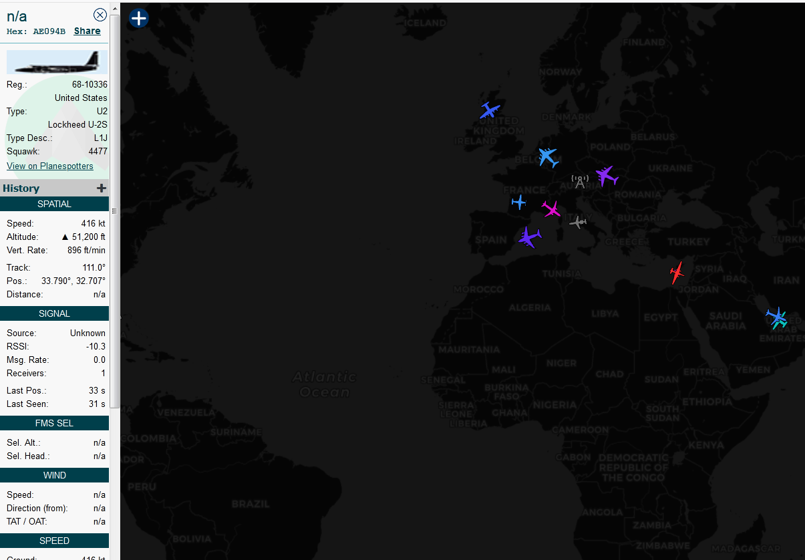The width and height of the screenshot is (805, 560).
Task: Select the red aircraft near Syria
Action: click(x=677, y=273)
